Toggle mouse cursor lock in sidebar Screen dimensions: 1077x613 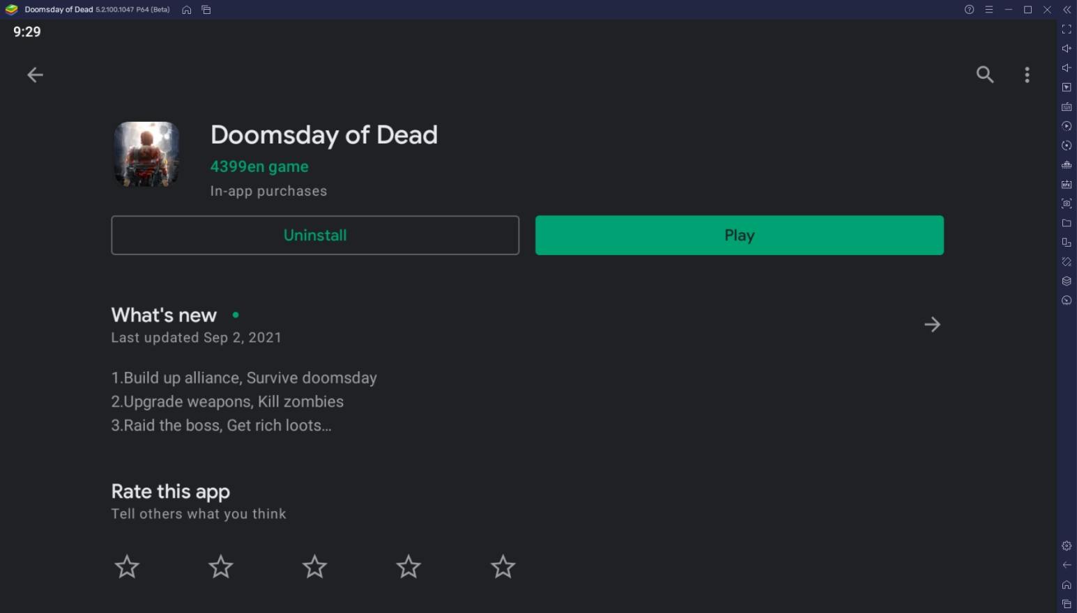tap(1067, 88)
